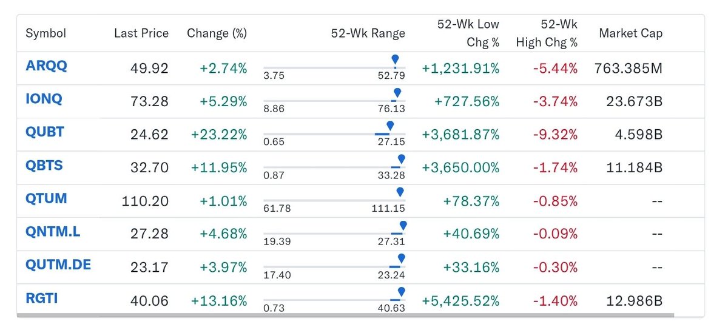Screen dimensions: 728x327
Task: Sort by Market Cap column header
Action: point(630,33)
